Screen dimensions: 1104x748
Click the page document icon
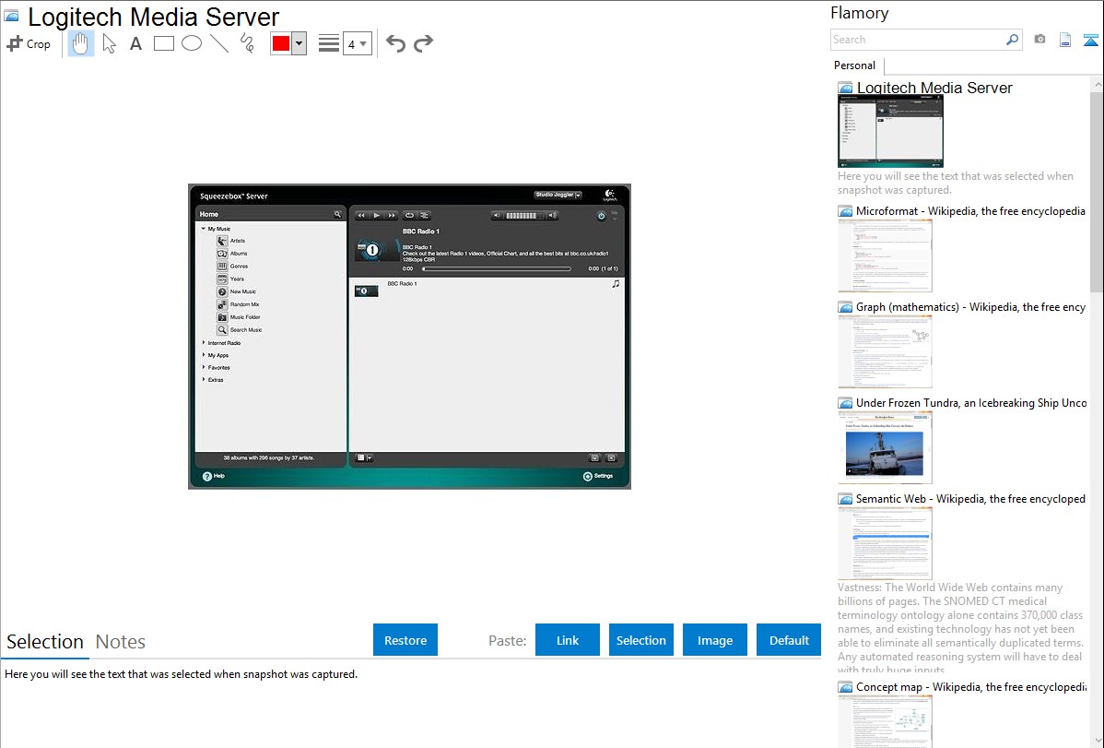click(x=1065, y=40)
